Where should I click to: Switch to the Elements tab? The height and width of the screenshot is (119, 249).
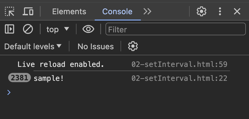click(69, 12)
